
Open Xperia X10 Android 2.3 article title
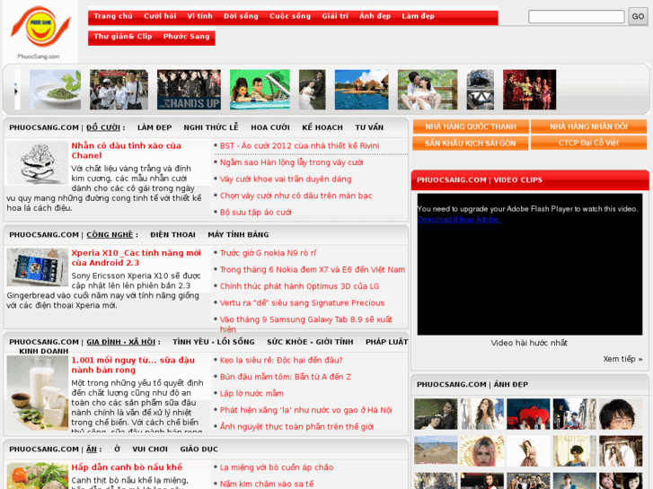(x=137, y=258)
